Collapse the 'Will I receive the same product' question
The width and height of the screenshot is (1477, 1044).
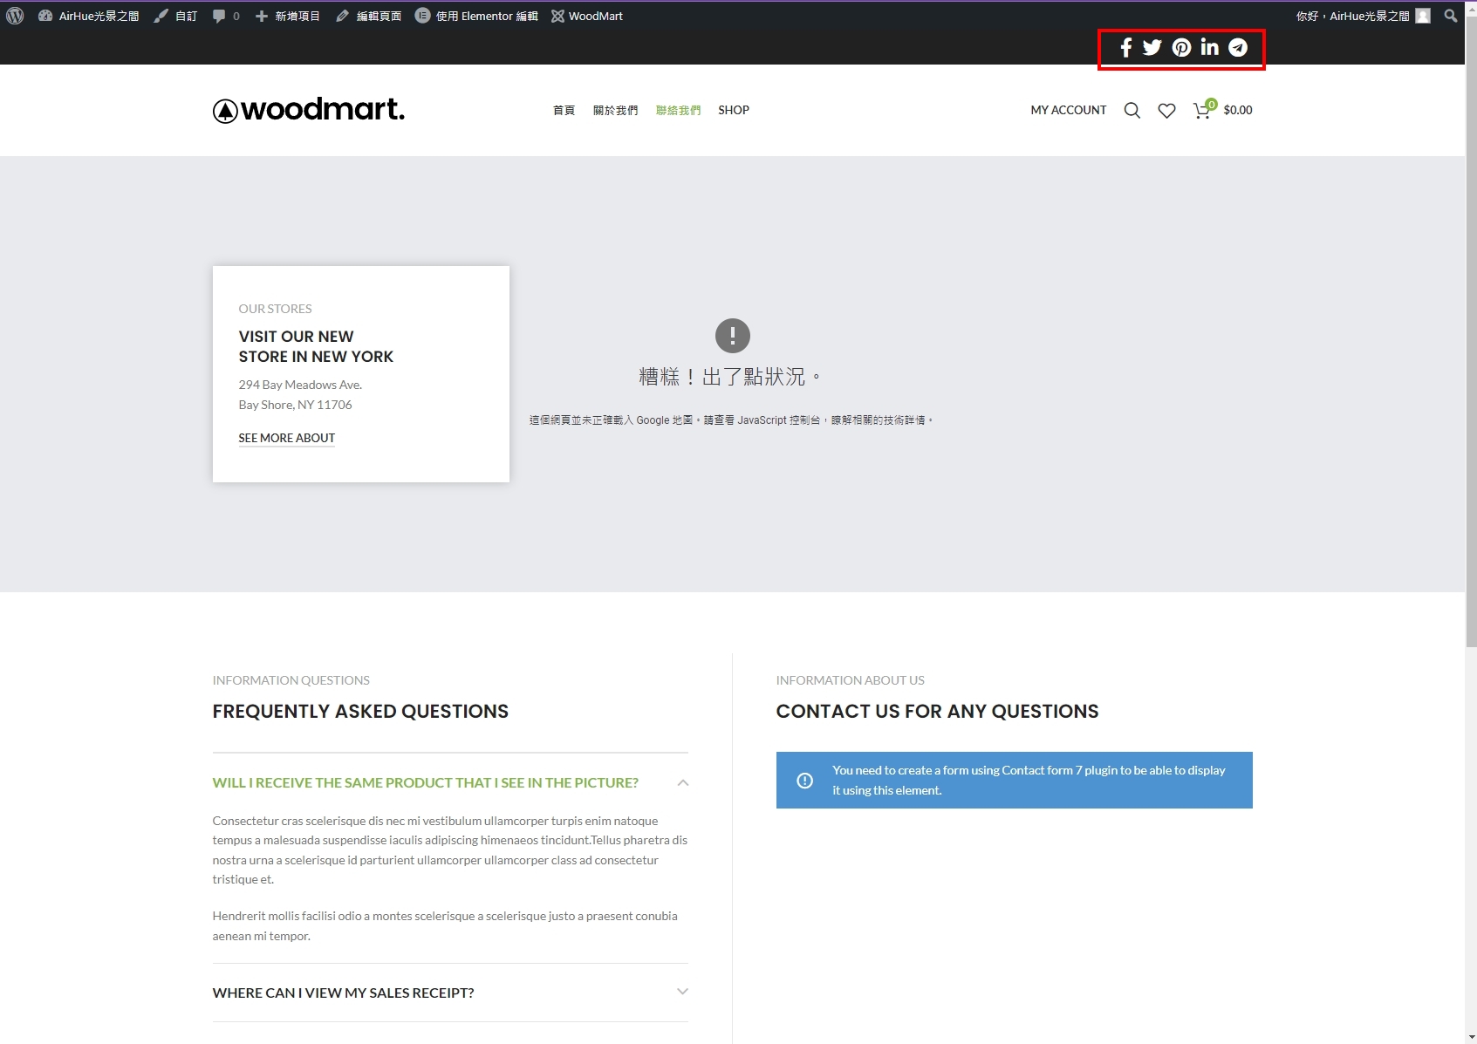(x=426, y=782)
